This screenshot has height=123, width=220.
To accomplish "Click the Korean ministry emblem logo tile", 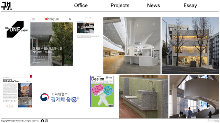I will pyautogui.click(x=60, y=97).
